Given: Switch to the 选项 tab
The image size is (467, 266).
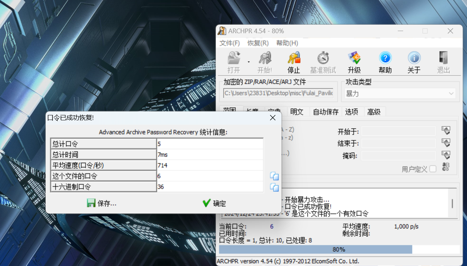Looking at the screenshot, I should pyautogui.click(x=352, y=112).
